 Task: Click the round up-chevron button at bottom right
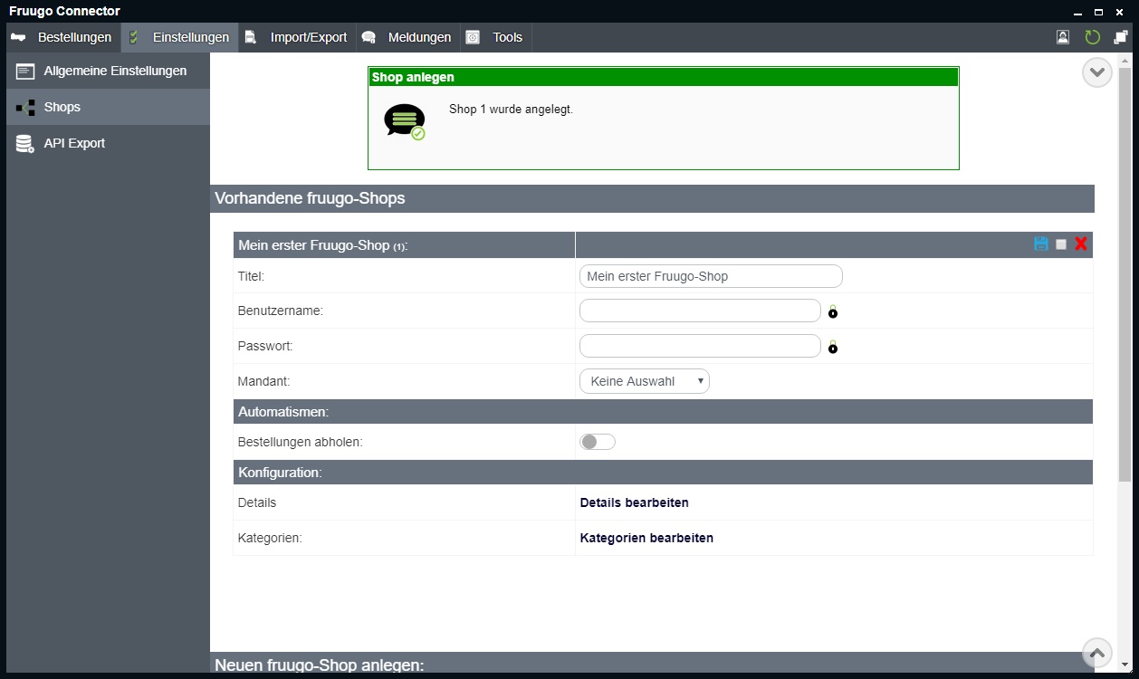[1097, 653]
